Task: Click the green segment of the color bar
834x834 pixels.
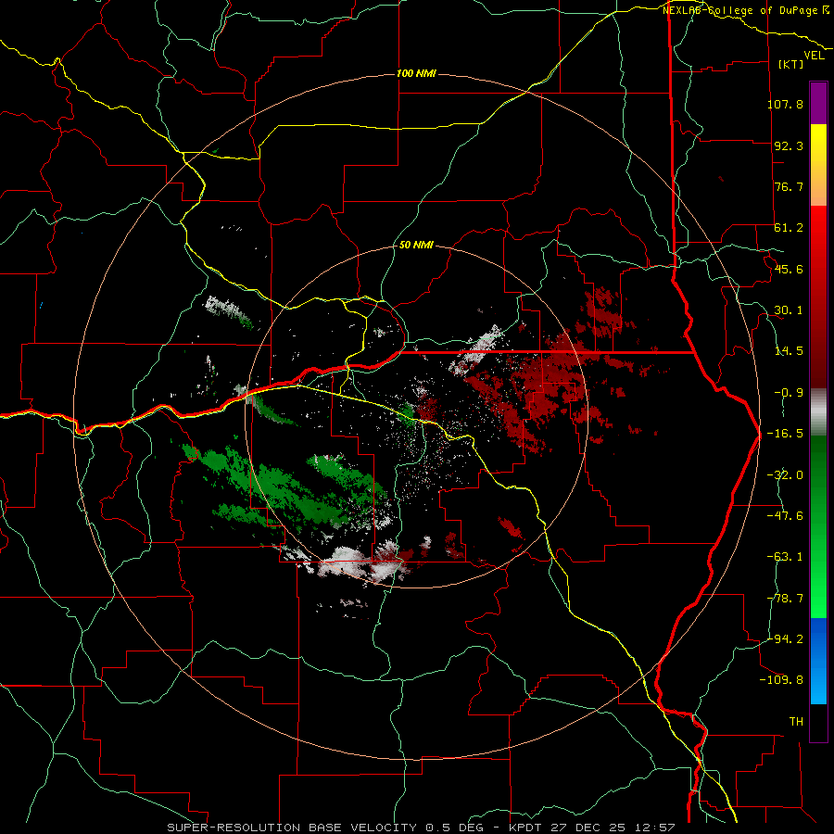Action: pos(818,526)
